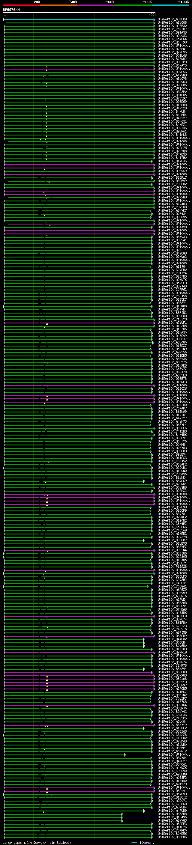
Task: Click label UniRef100_Q6ND98
Action: coord(172,507)
